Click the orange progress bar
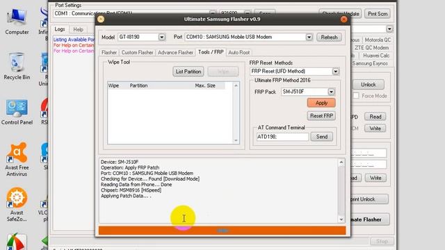Image resolution: width=445 pixels, height=250 pixels. [222, 231]
